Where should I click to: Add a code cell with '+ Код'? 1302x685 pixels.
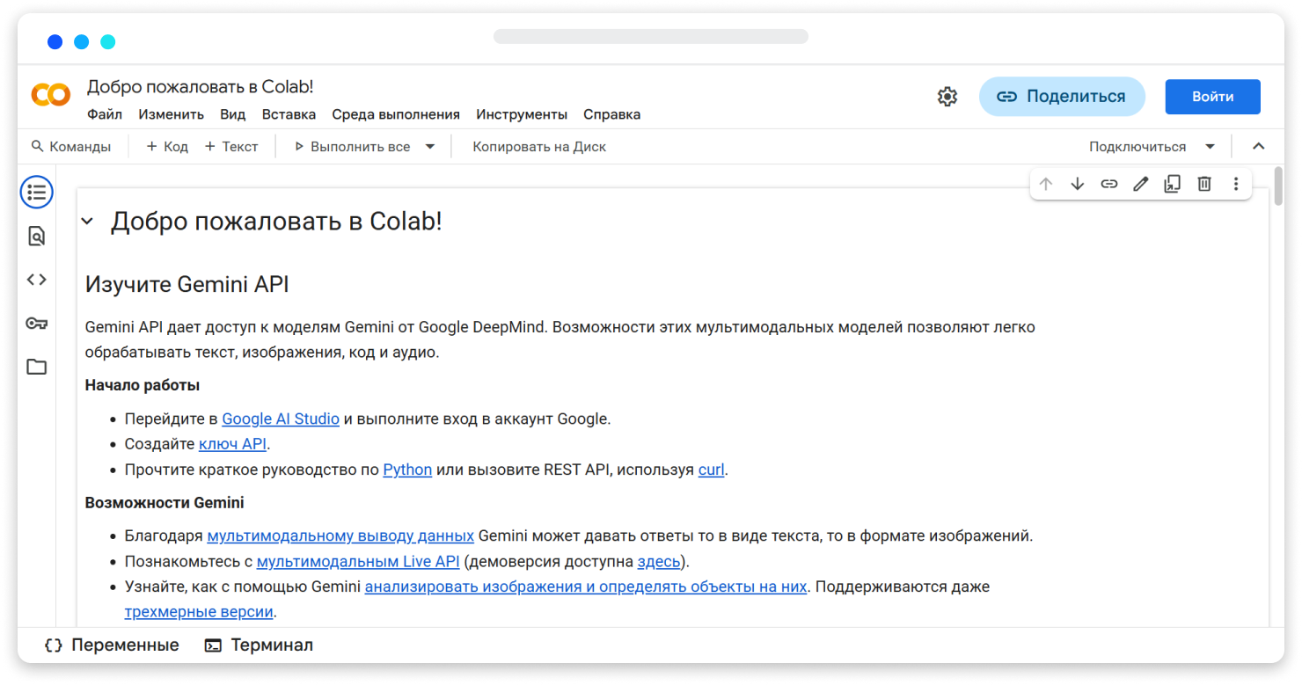pyautogui.click(x=167, y=147)
